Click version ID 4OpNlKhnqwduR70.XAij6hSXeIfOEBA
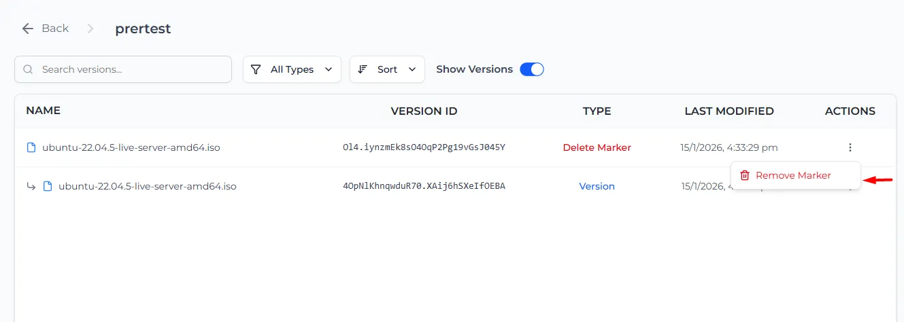The image size is (904, 322). tap(424, 186)
